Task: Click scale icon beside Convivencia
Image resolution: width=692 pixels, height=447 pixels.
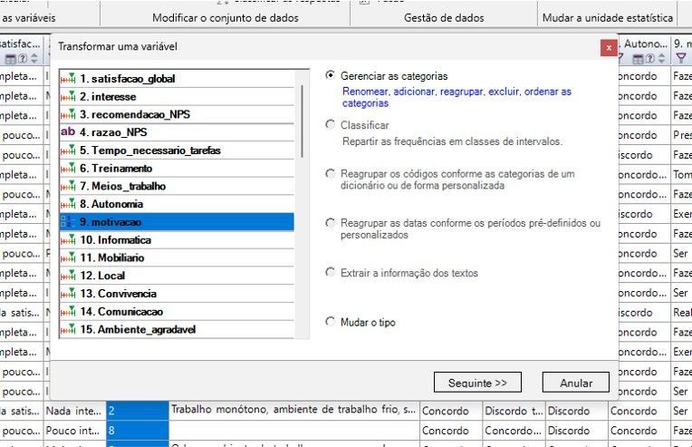Action: click(x=68, y=293)
